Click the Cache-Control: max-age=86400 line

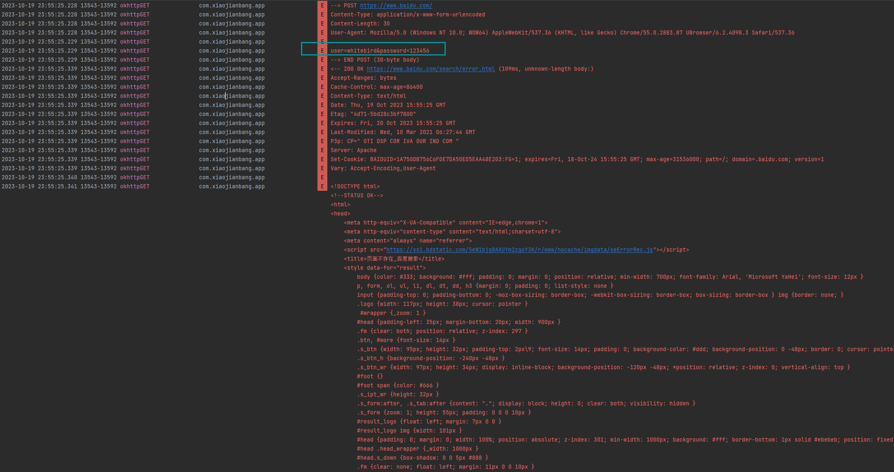click(x=376, y=87)
